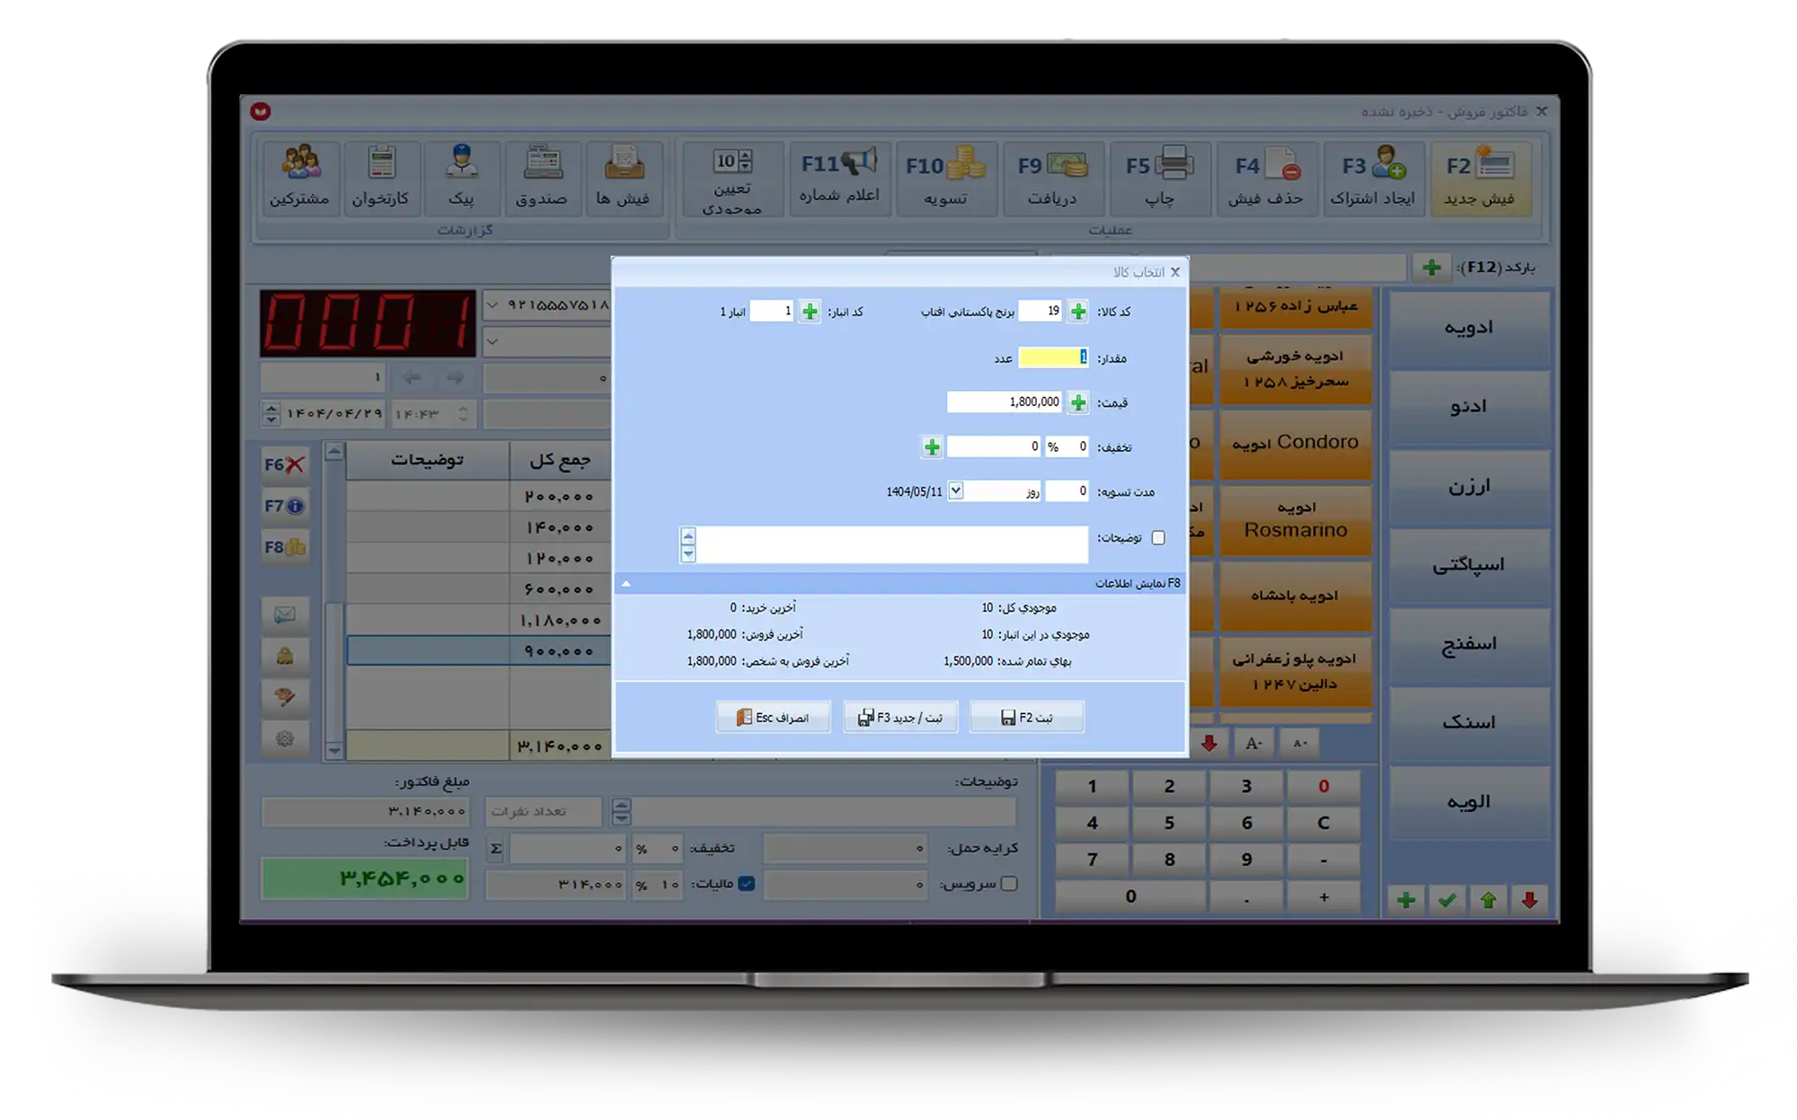Click the F10 تسویه coins icon
Screen dimensions: 1797x1120
(x=945, y=178)
